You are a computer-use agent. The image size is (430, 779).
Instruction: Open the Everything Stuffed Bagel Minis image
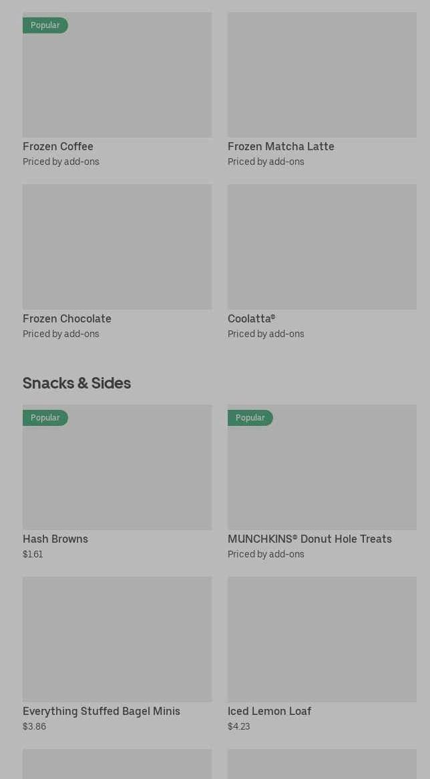(117, 639)
